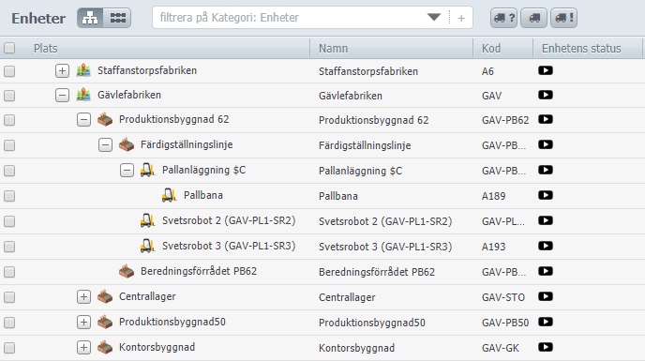Click the status icon for Produktionsbyggnad 62

(546, 119)
